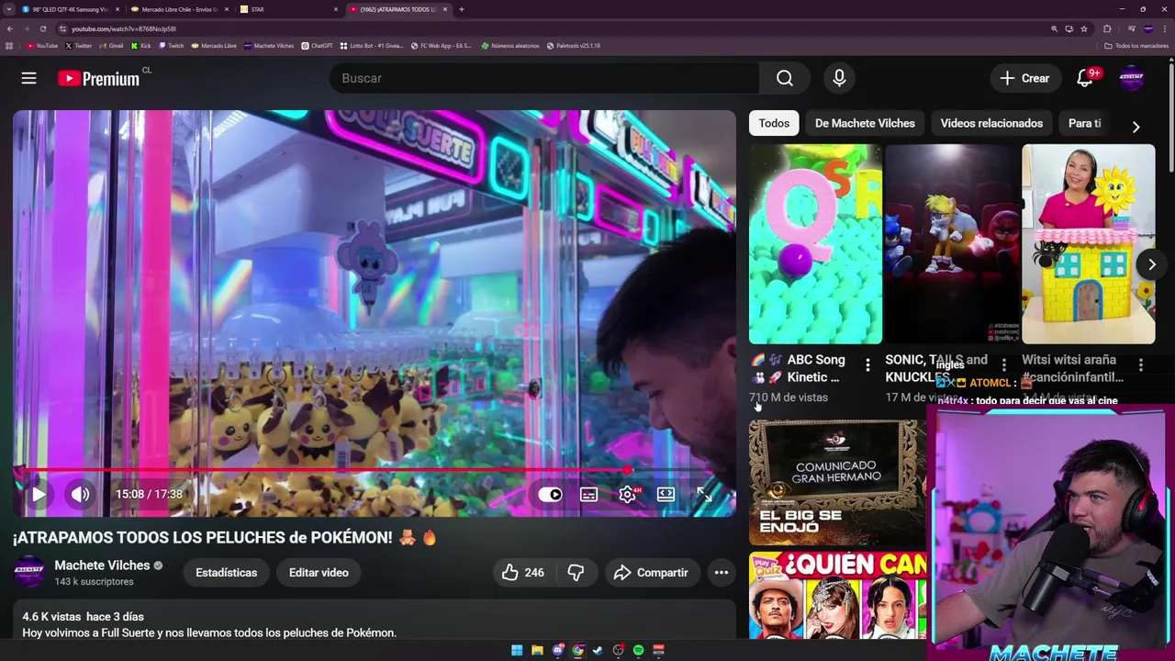Open ABC Song Kinetic short thumbnail
The height and width of the screenshot is (661, 1175).
coord(815,244)
